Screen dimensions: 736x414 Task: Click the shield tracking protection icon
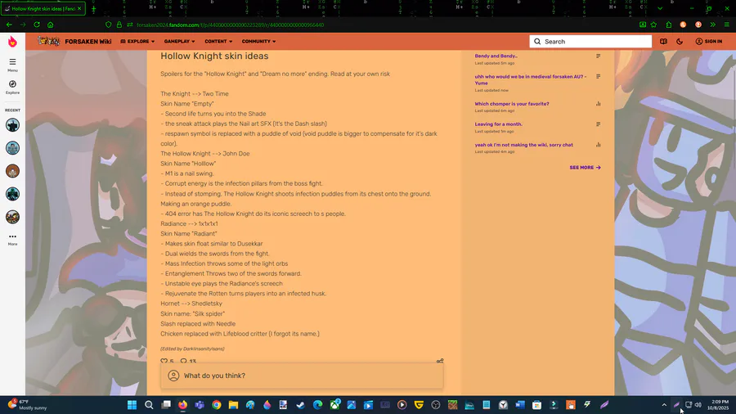click(109, 25)
